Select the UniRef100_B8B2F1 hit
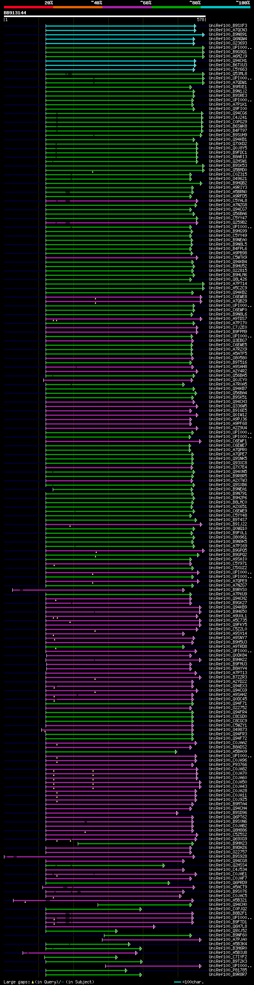Screen dimensions: 254x985 pos(228,913)
